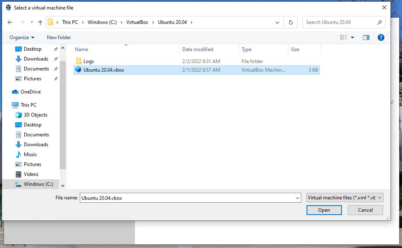Close the Select a virtual machine file dialog
Screen dimensions: 402x248
[x=384, y=7]
